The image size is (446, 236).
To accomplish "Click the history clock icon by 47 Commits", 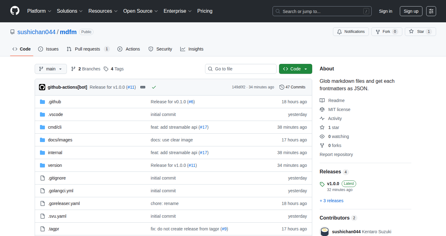I will coord(282,87).
